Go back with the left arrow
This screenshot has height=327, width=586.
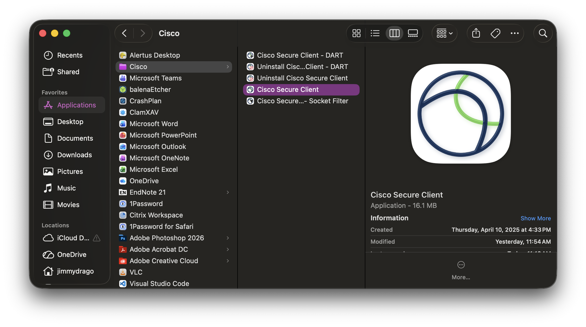(x=124, y=33)
